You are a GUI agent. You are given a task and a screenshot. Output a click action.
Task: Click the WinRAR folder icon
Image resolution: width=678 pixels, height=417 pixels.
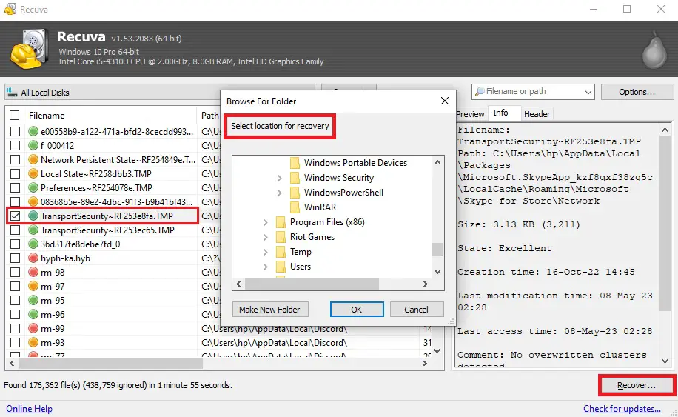(x=295, y=207)
